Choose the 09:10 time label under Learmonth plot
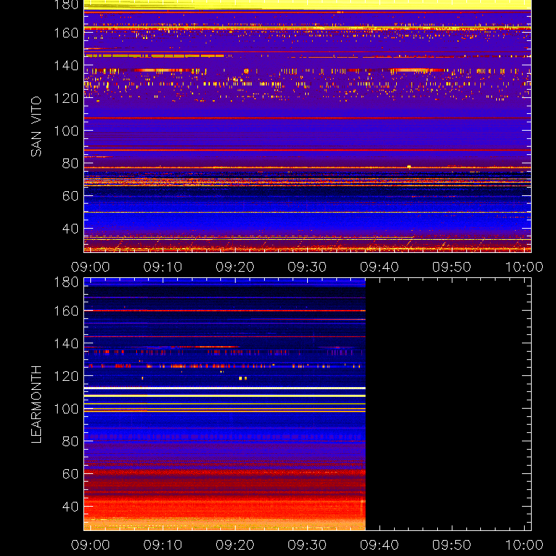 tap(163, 545)
